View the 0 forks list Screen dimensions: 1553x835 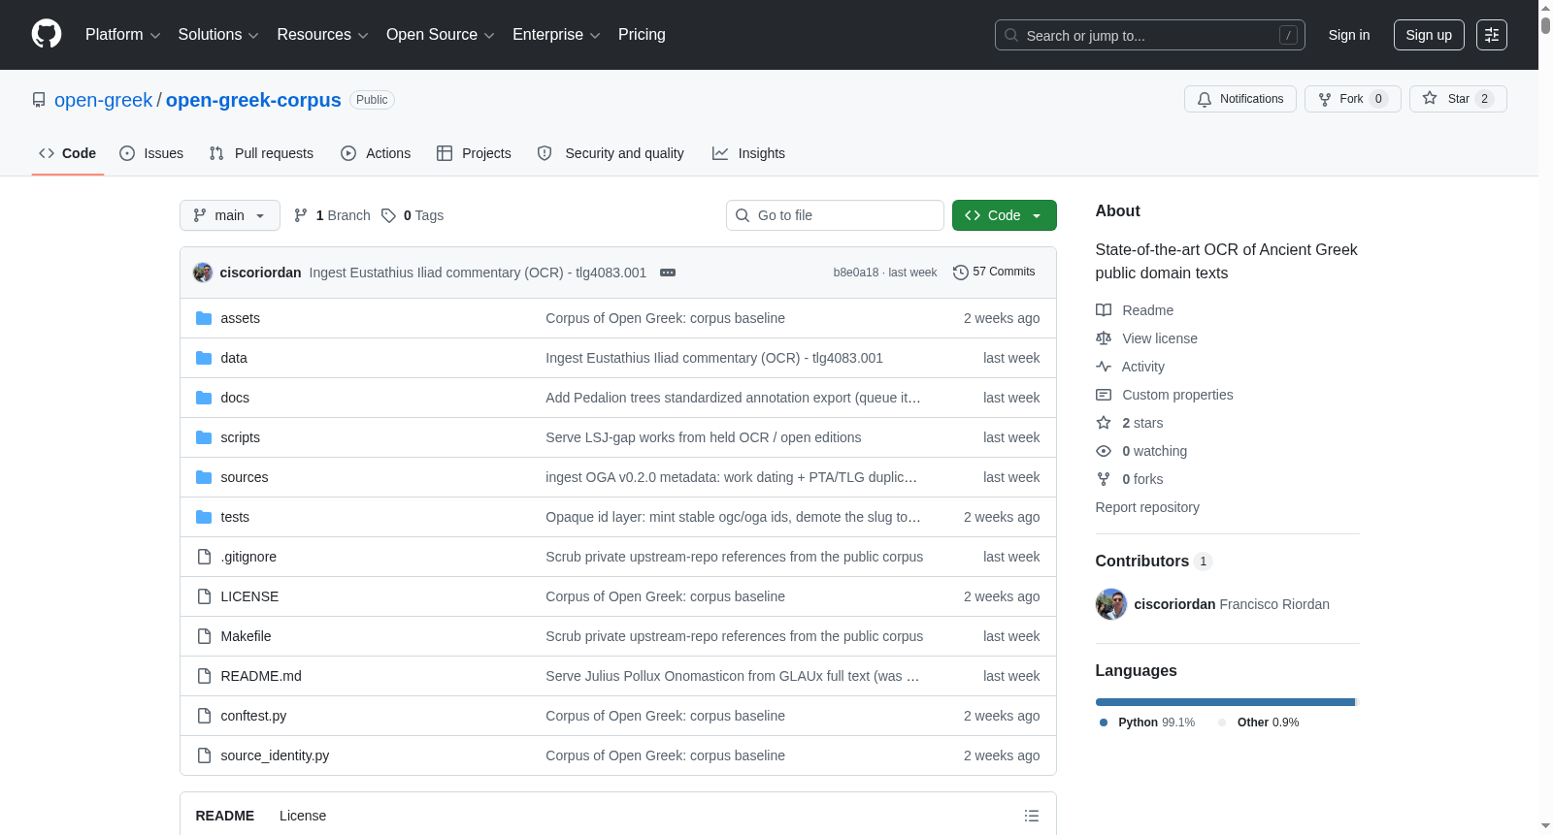click(1130, 479)
